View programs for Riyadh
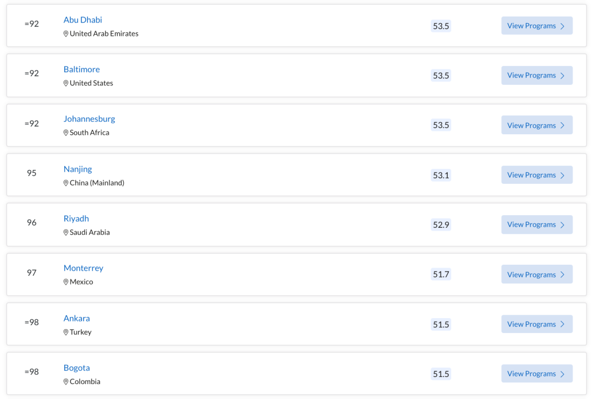The image size is (594, 399). tap(537, 225)
